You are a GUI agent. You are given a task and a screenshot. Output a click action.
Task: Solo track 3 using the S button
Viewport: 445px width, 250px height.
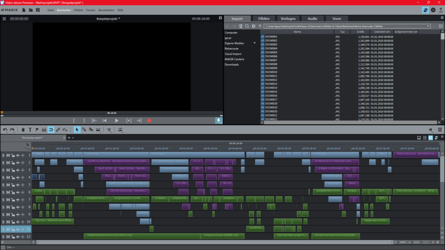[3, 170]
